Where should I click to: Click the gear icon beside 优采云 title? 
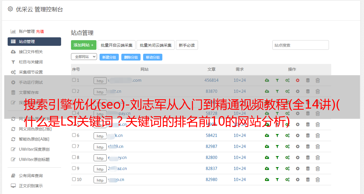click(x=10, y=9)
